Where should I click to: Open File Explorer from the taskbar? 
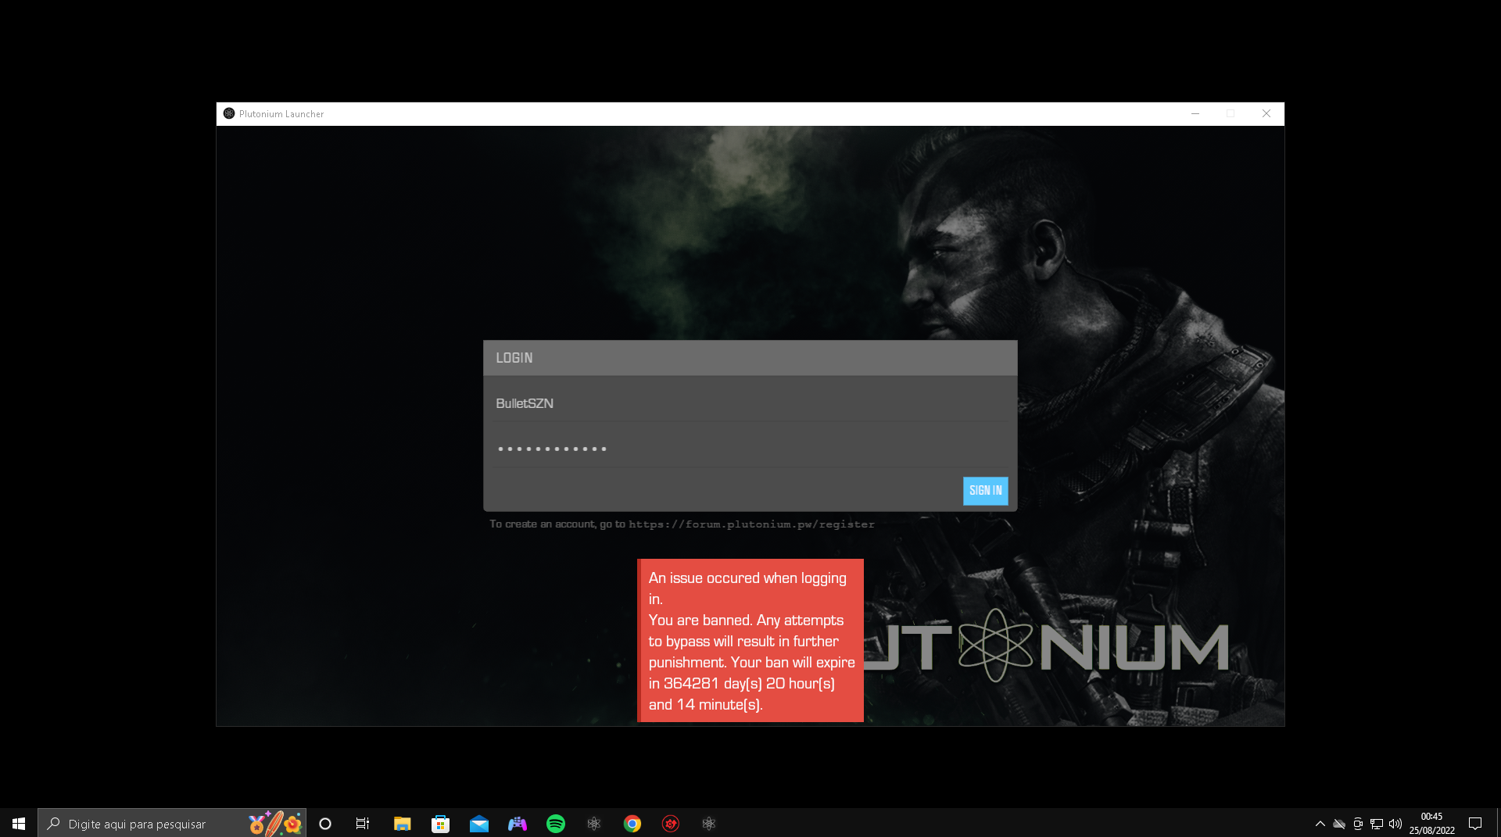[x=402, y=824]
